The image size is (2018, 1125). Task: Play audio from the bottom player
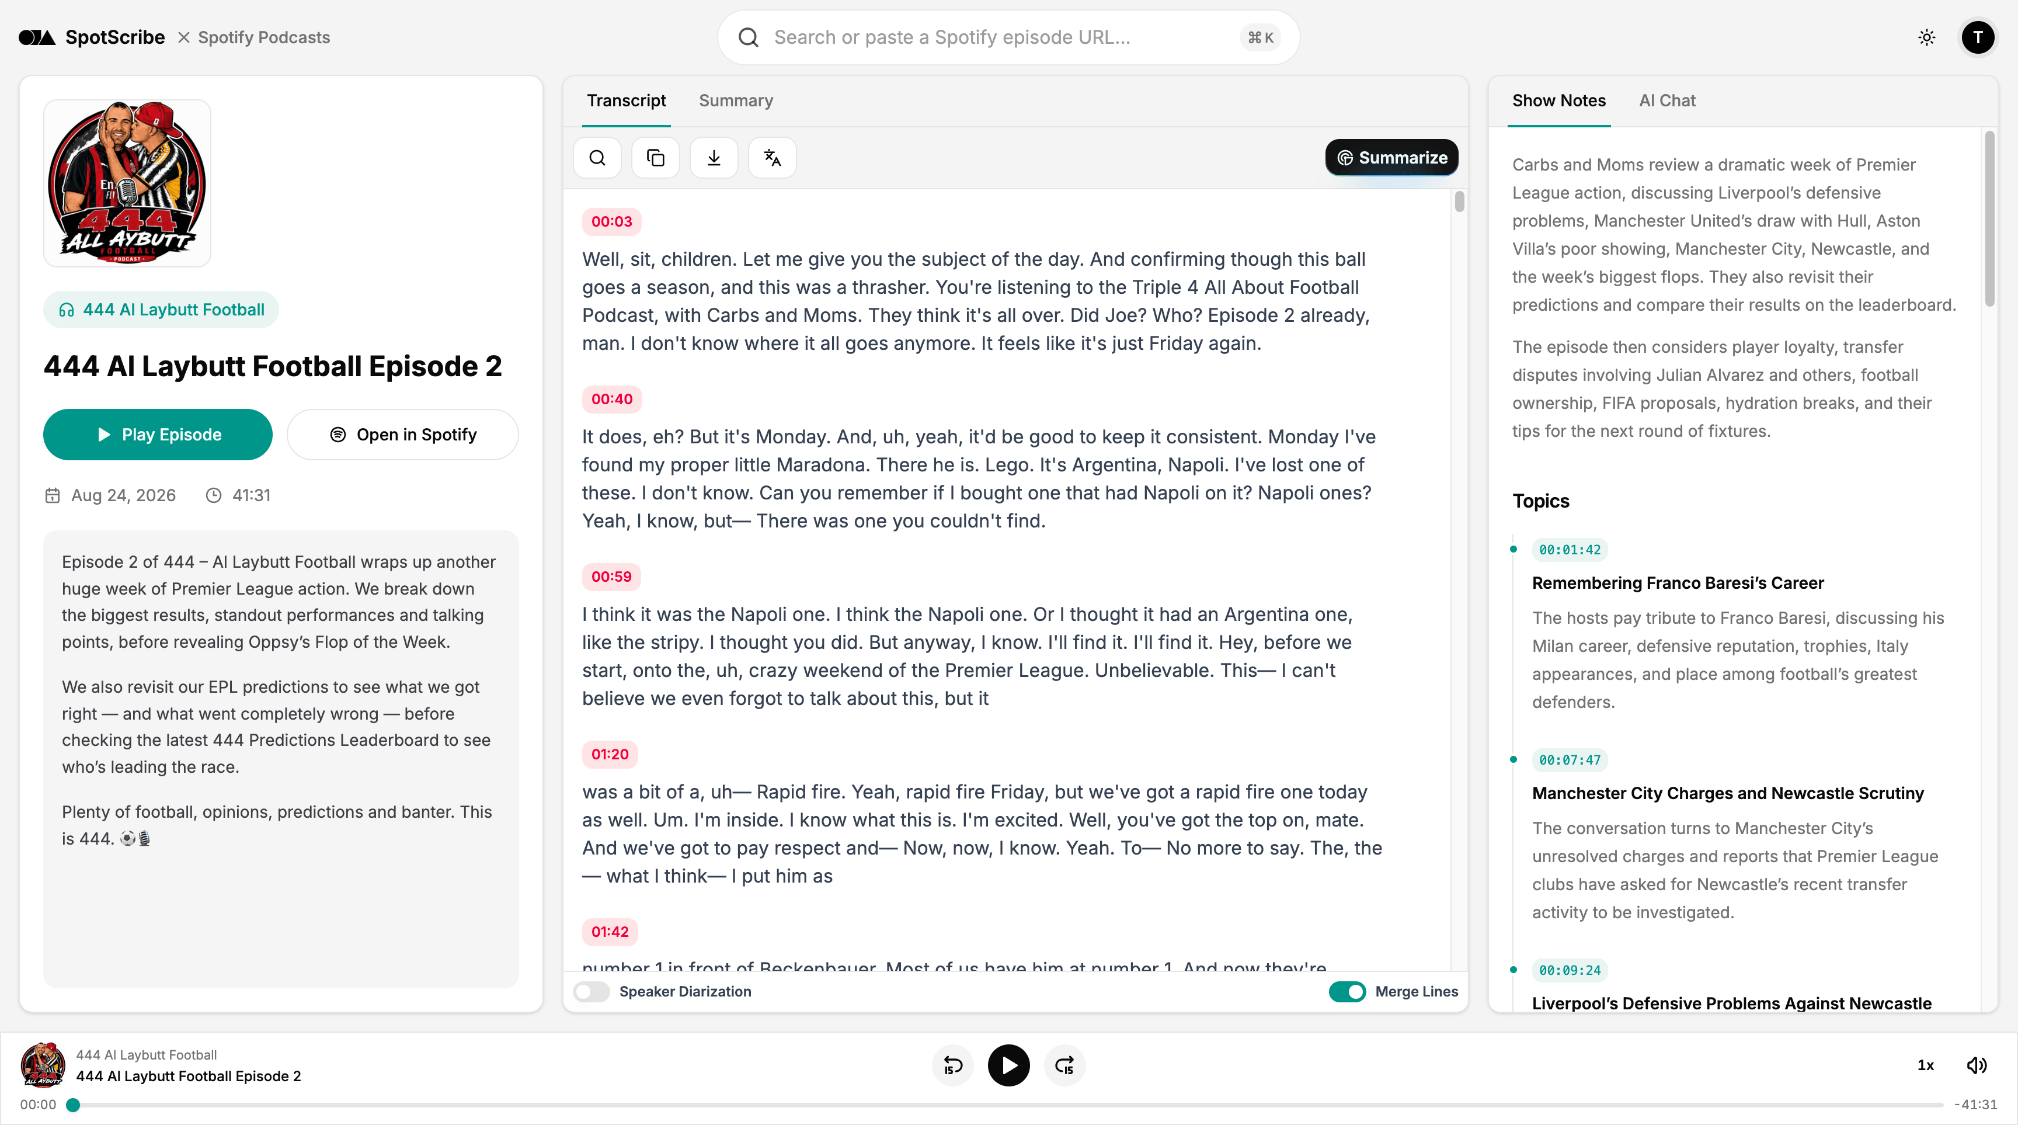point(1008,1065)
